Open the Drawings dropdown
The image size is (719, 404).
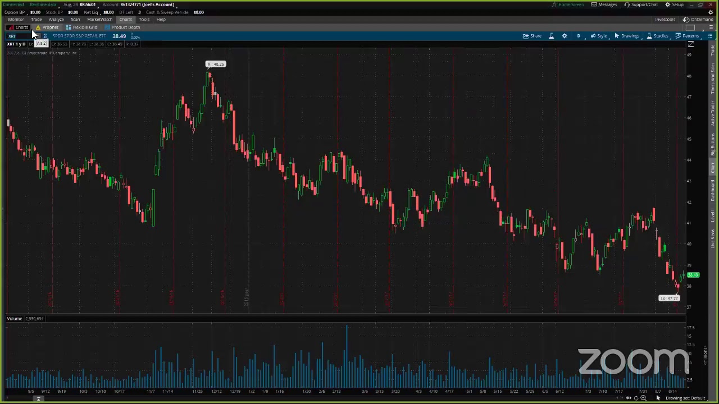tap(626, 36)
